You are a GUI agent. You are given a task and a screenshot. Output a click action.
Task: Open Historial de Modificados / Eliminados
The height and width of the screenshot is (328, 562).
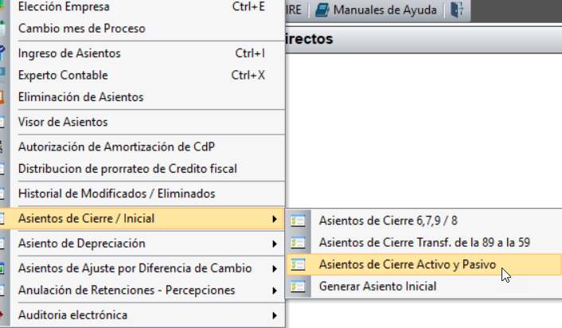(148, 193)
